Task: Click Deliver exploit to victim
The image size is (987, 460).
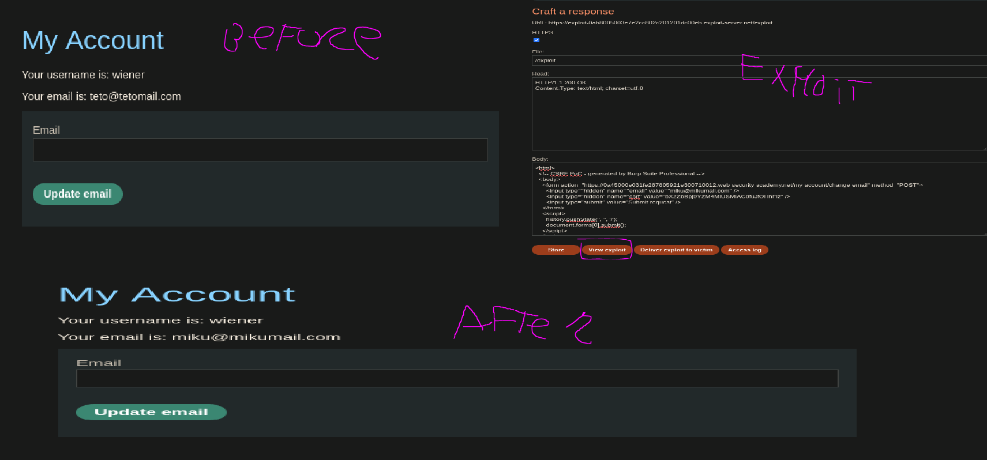Action: click(x=676, y=250)
